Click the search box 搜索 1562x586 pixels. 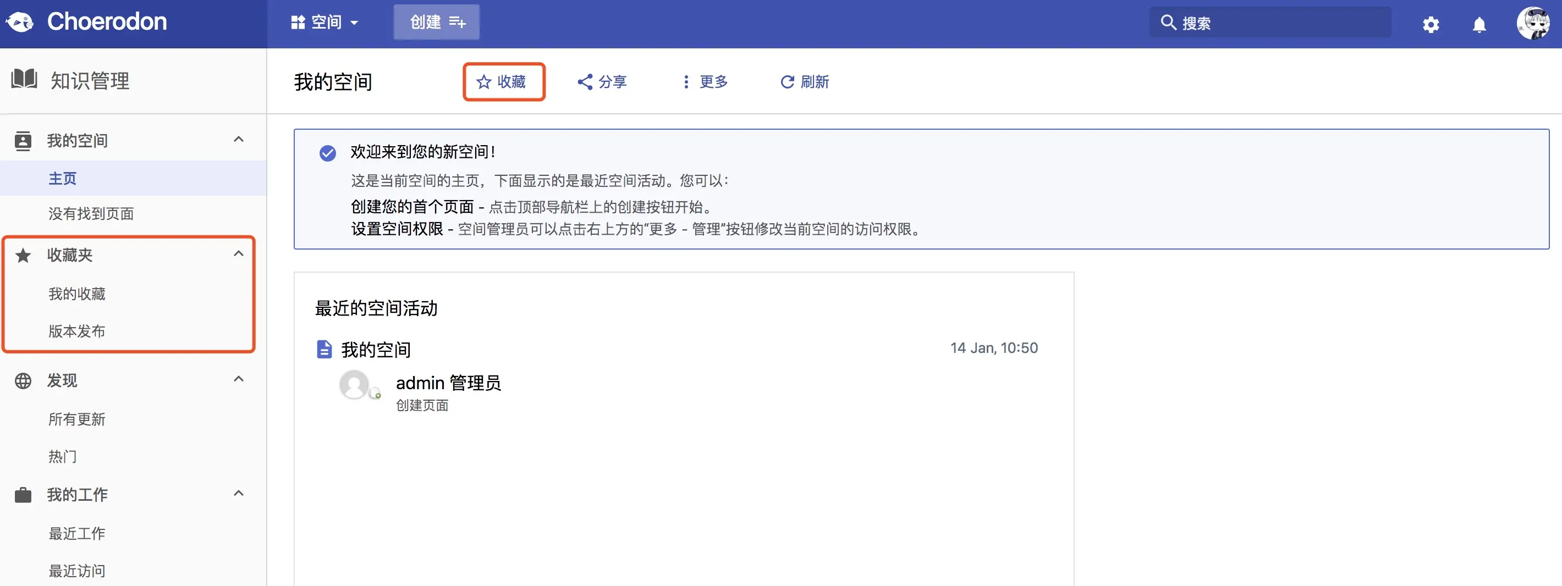click(x=1270, y=23)
